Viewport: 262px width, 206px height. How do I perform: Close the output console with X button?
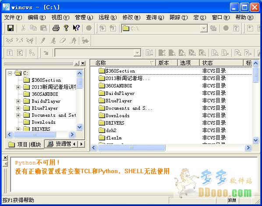5,157
